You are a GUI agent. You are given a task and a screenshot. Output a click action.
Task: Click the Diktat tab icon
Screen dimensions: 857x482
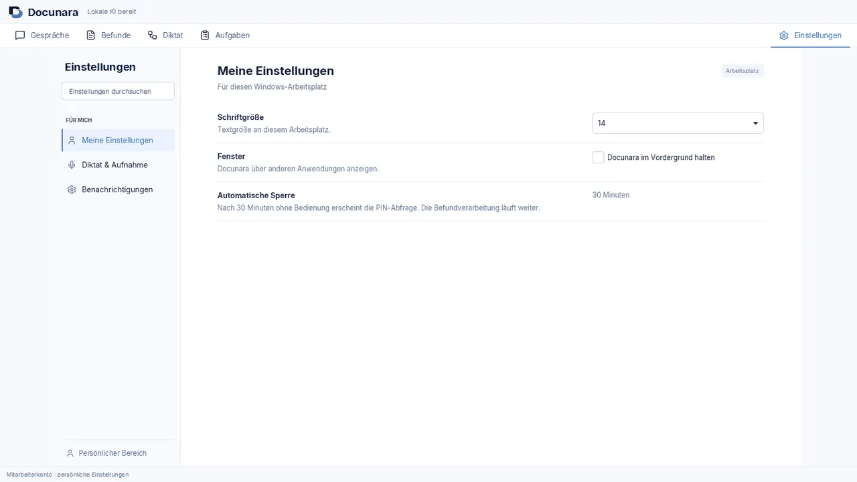[153, 35]
